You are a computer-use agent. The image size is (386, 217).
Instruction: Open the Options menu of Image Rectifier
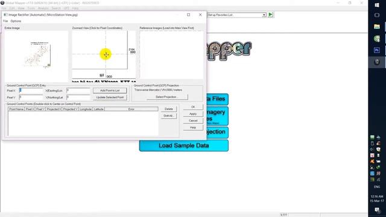tap(16, 21)
